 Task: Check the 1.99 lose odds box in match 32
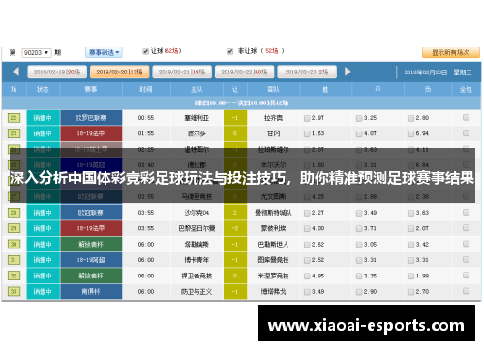411,277
